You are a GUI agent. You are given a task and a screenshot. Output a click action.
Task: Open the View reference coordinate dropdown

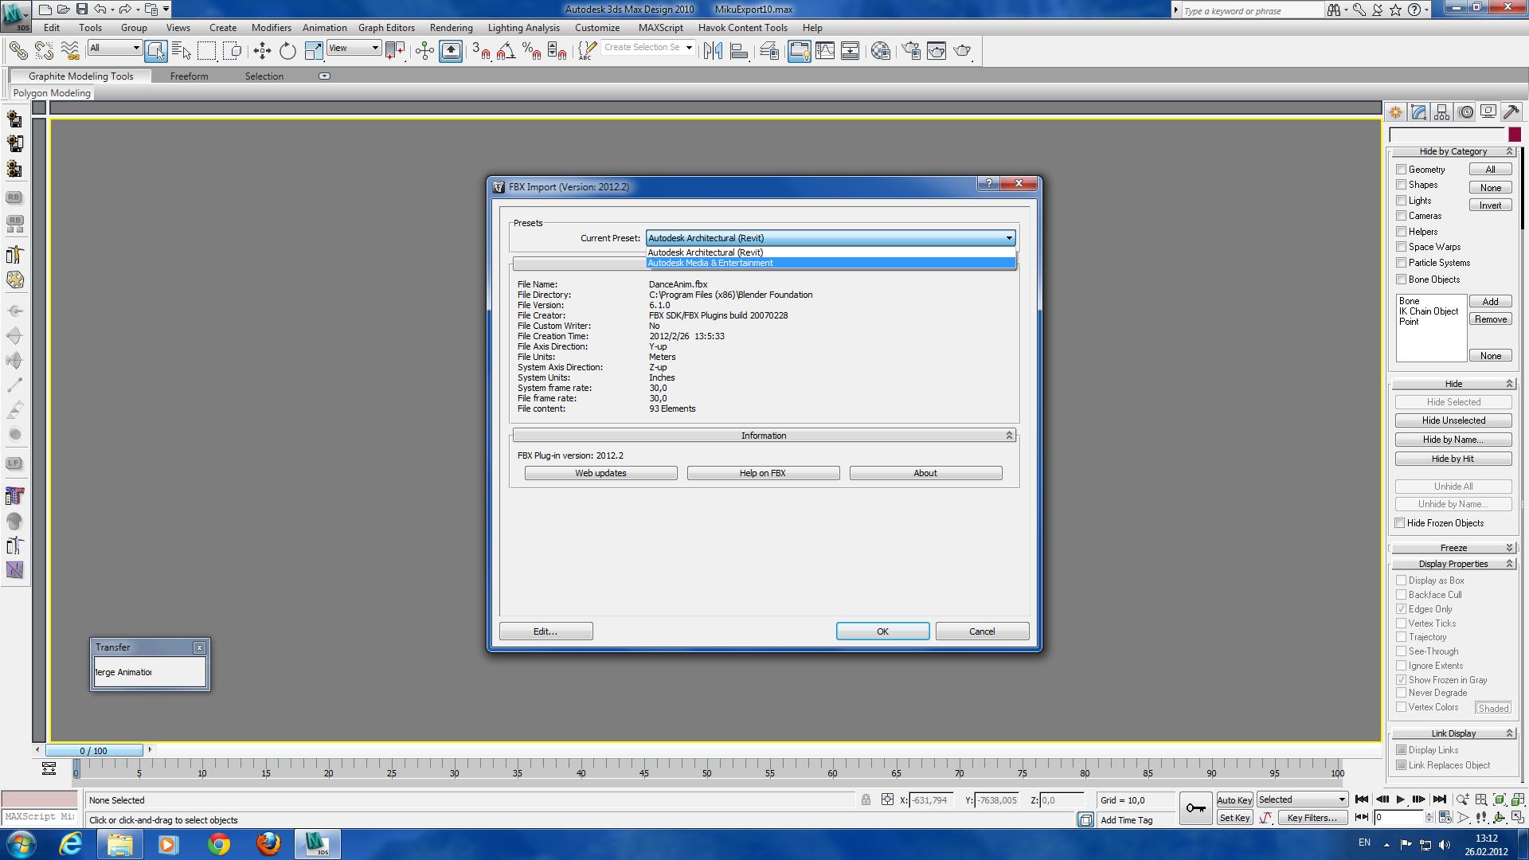pos(354,48)
